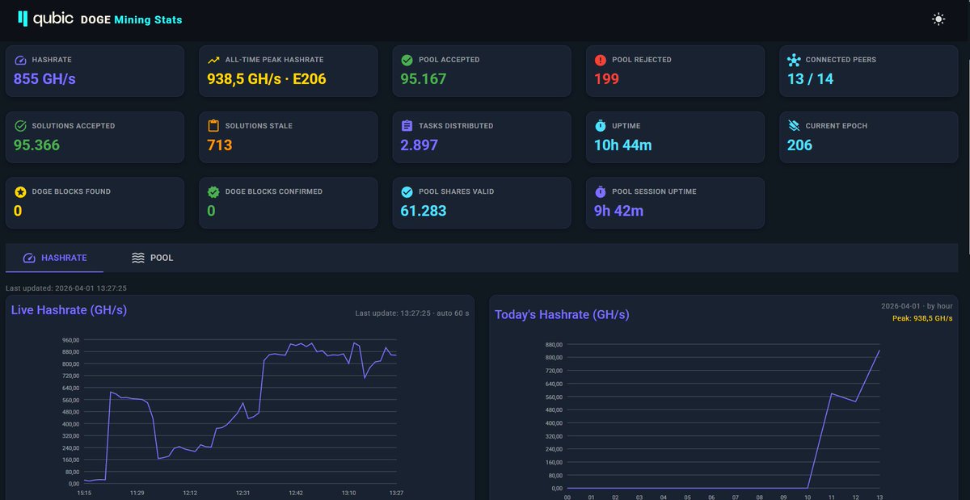Image resolution: width=970 pixels, height=500 pixels.
Task: Click inside the Today's Hashrate line chart
Action: 723,416
